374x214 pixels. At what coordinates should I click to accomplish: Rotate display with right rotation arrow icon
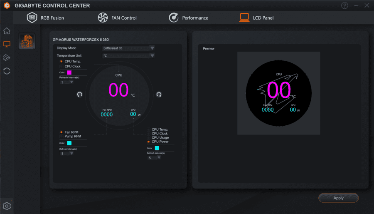point(159,95)
